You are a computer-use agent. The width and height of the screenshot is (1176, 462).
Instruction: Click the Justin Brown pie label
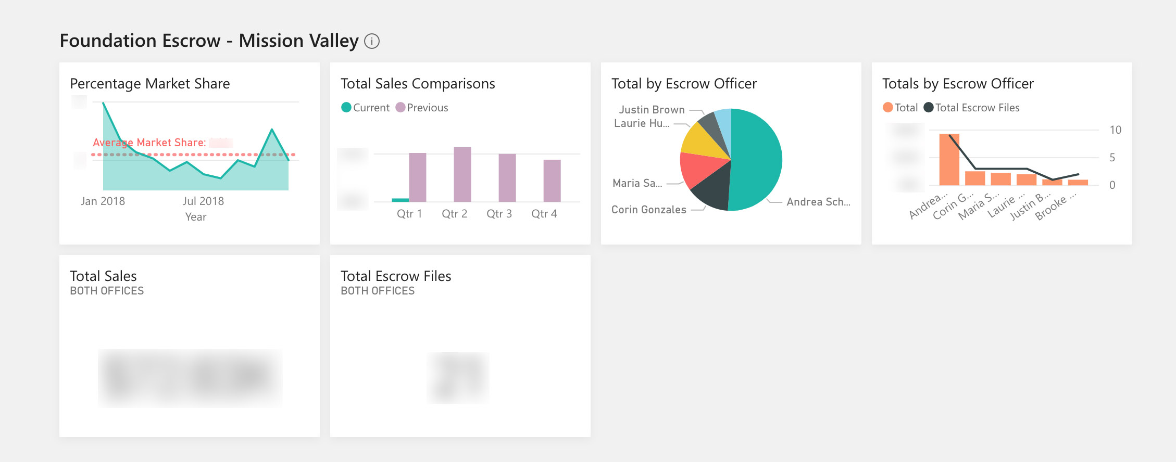pos(652,110)
